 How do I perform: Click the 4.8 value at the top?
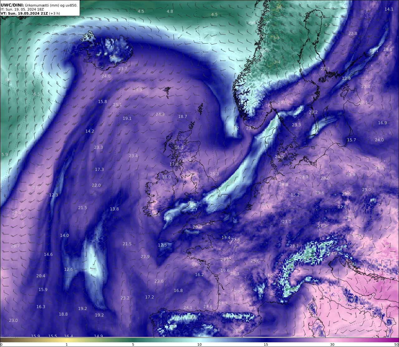click(x=170, y=11)
